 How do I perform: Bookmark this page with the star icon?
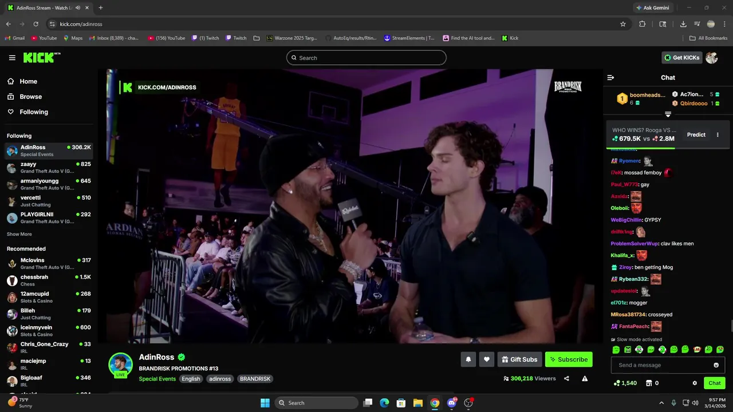tap(623, 24)
